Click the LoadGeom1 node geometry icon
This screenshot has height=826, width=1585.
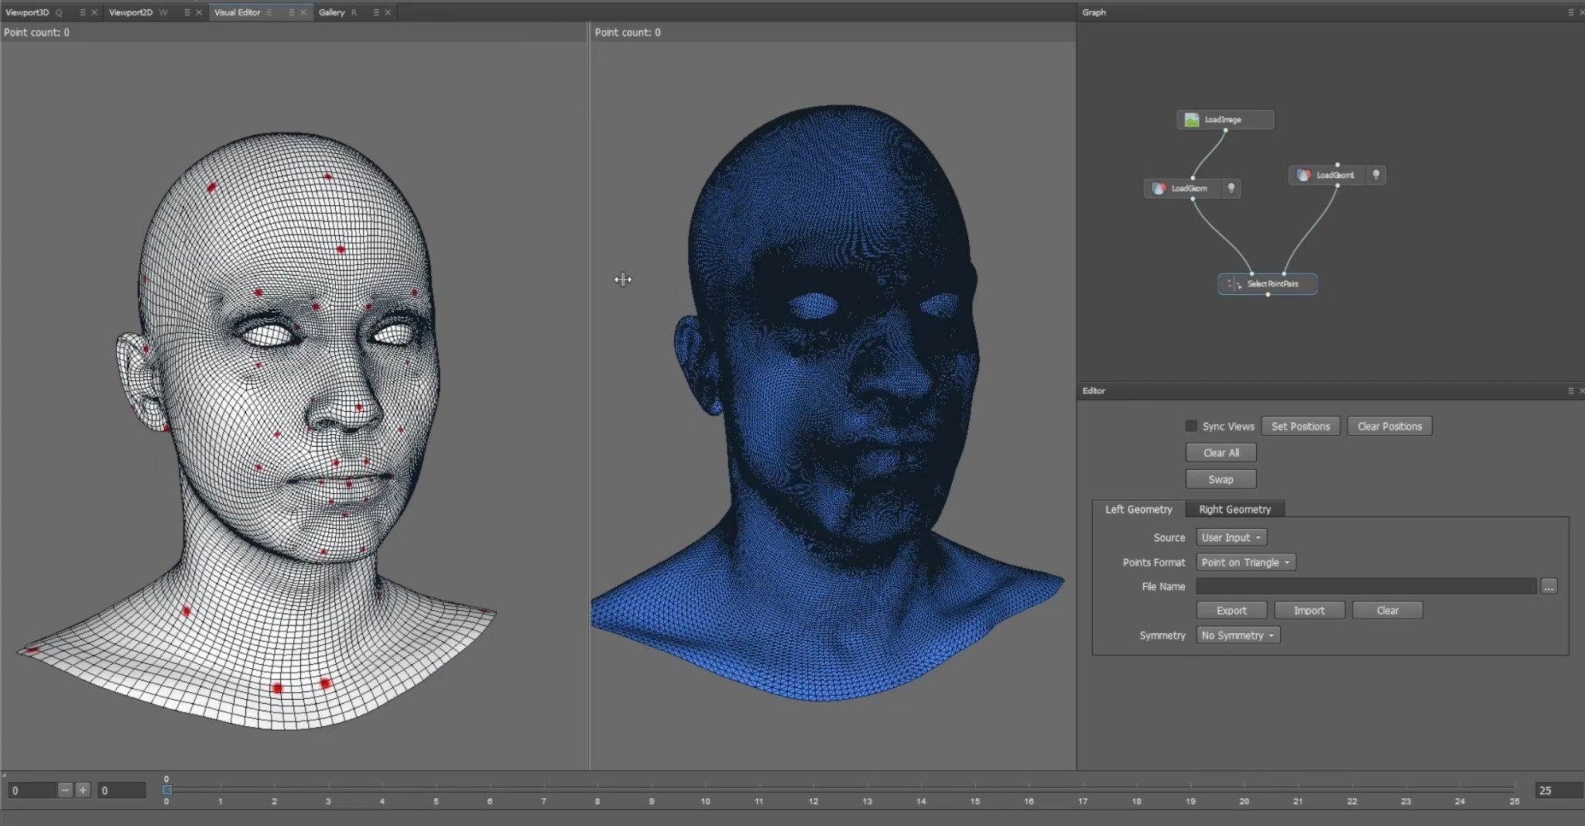click(x=1304, y=175)
